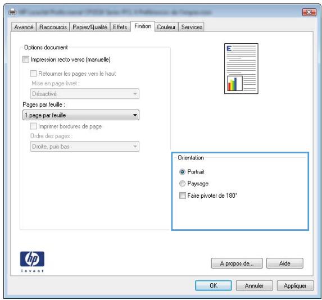Image resolution: width=322 pixels, height=300 pixels.
Task: Close the printing preferences dialog
Action: click(309, 12)
